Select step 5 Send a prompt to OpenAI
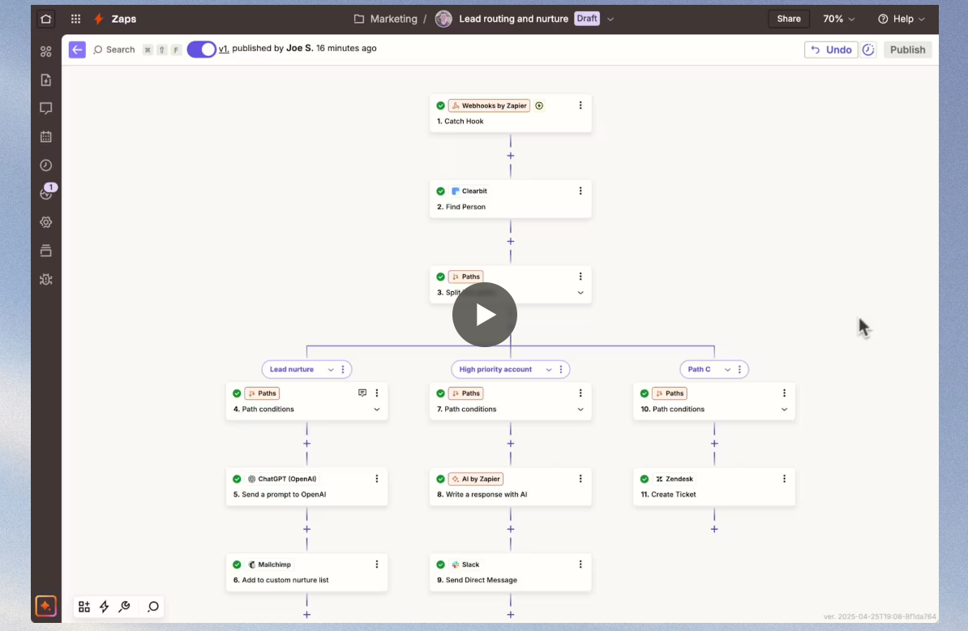 coord(306,487)
